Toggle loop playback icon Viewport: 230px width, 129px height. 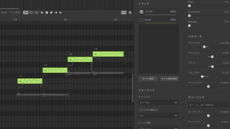pos(31,12)
